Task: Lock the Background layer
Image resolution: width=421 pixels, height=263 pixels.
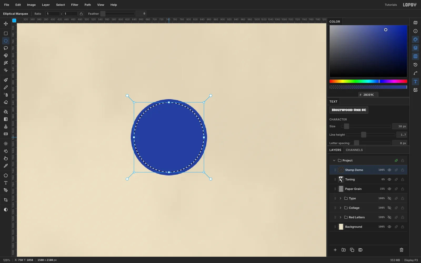Action: [403, 227]
